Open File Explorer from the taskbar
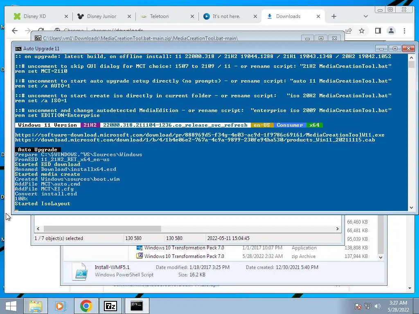The width and height of the screenshot is (419, 314). pos(36,306)
